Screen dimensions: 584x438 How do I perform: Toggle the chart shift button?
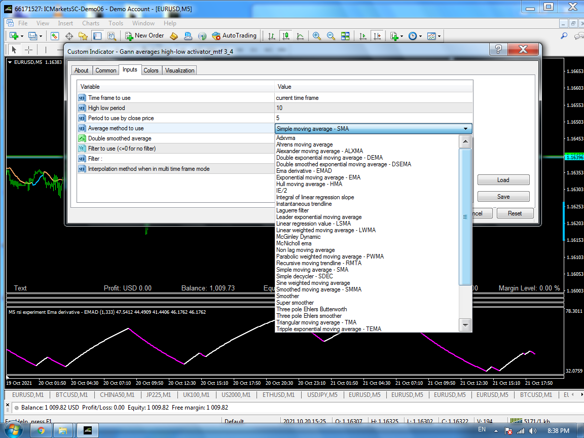[377, 36]
